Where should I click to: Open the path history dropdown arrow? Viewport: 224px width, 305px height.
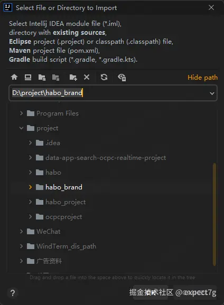[x=212, y=93]
